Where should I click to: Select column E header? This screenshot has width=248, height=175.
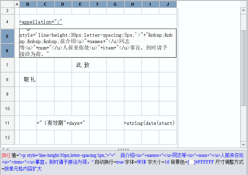80,4
